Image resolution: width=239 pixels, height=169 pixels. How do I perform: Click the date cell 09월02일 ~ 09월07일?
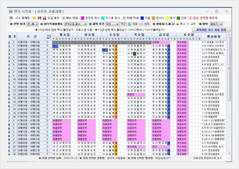click(32, 143)
